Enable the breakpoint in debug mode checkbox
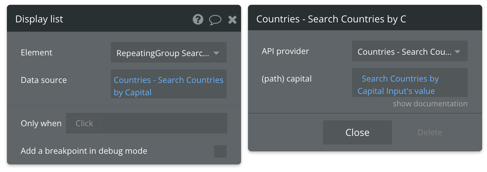The image size is (487, 172). [x=220, y=151]
